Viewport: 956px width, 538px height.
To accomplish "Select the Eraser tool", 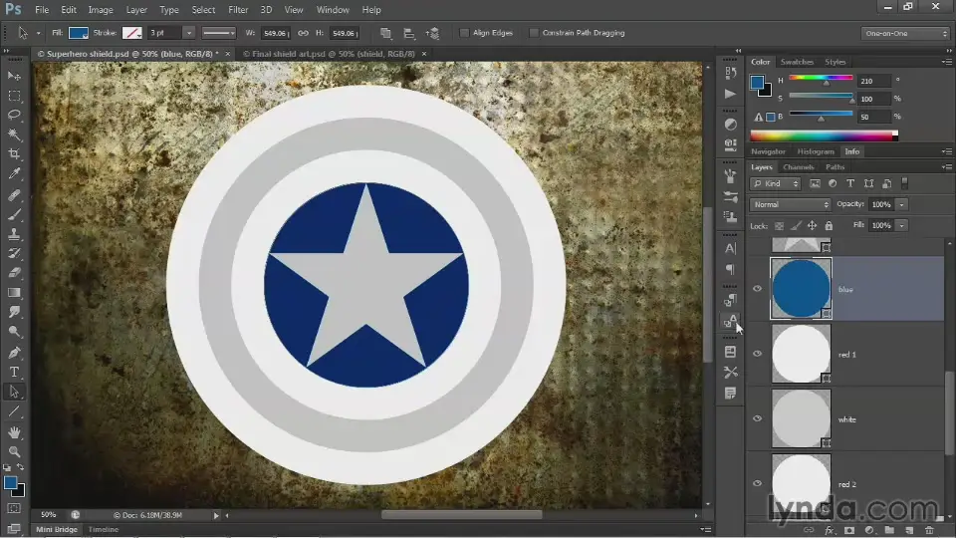I will coord(15,273).
